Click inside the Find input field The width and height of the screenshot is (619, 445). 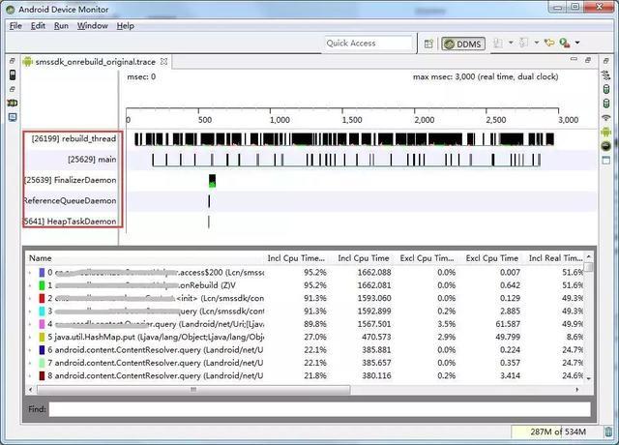pos(320,409)
